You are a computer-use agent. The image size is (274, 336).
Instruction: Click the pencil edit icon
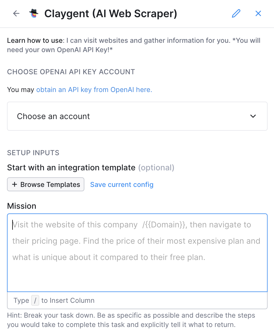click(x=236, y=13)
